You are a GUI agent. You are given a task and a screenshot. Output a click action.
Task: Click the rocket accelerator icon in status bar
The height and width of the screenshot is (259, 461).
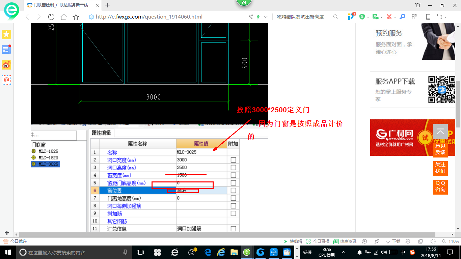click(377, 241)
